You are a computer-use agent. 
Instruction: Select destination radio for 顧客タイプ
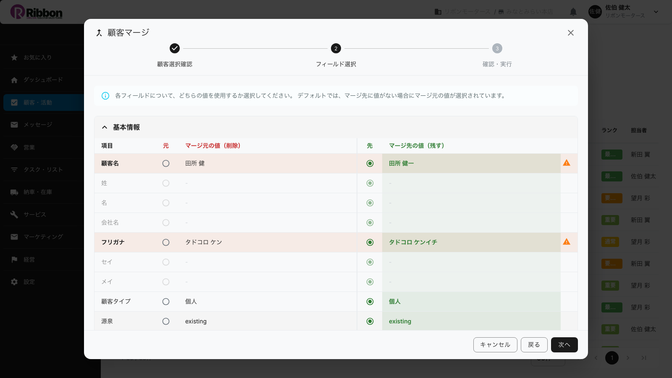tap(370, 302)
